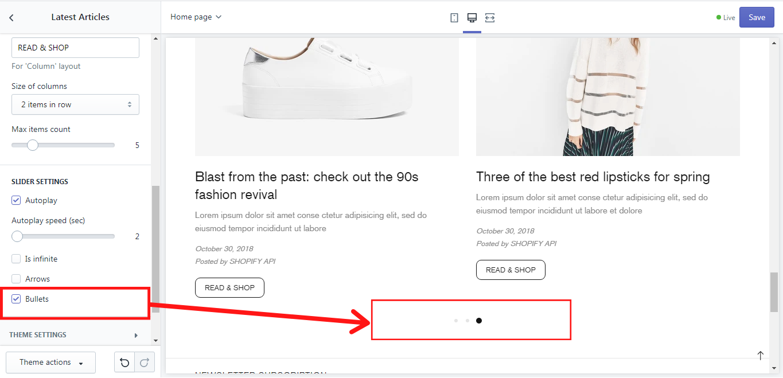Screen dimensions: 783x378
Task: Click READ & SHOP under lipsticks article
Action: point(511,270)
